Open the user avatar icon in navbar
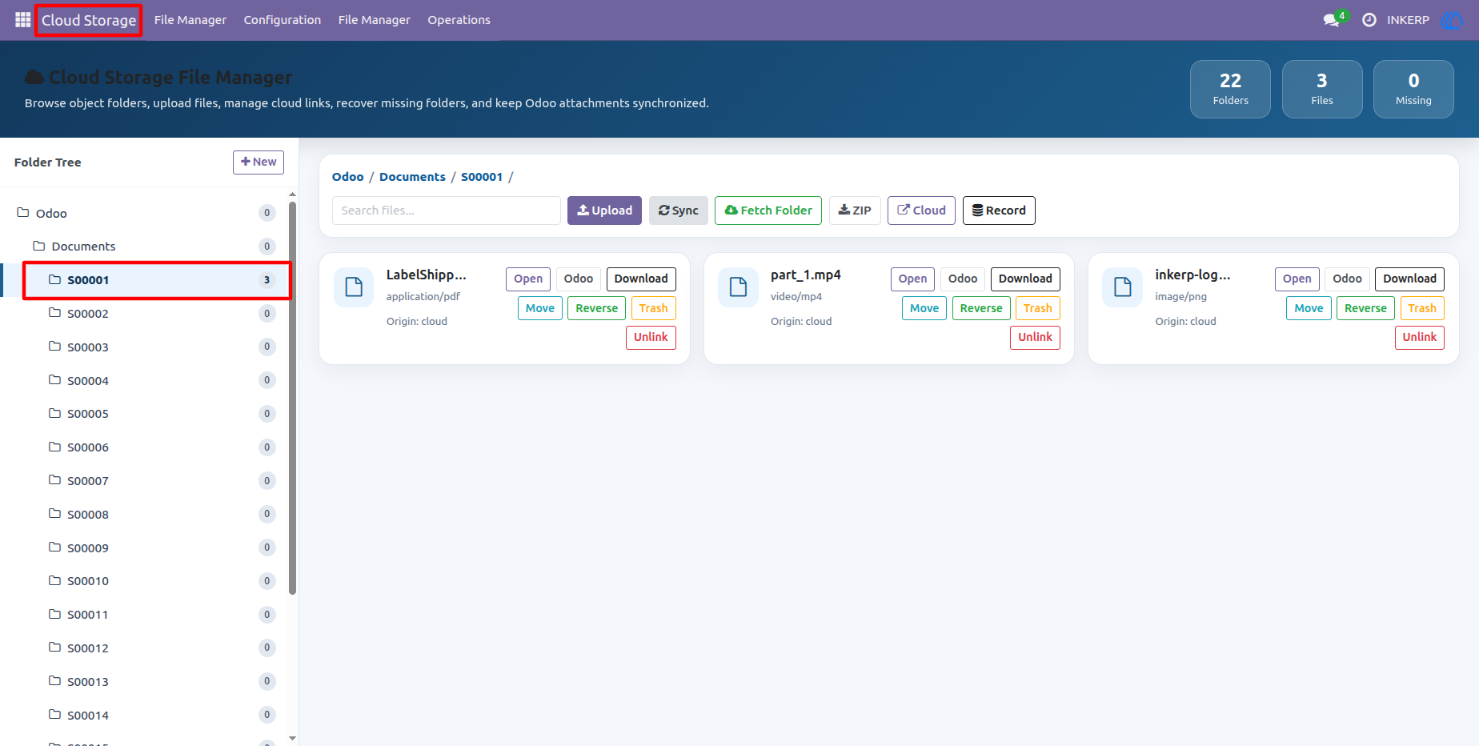This screenshot has width=1479, height=746. [1451, 20]
